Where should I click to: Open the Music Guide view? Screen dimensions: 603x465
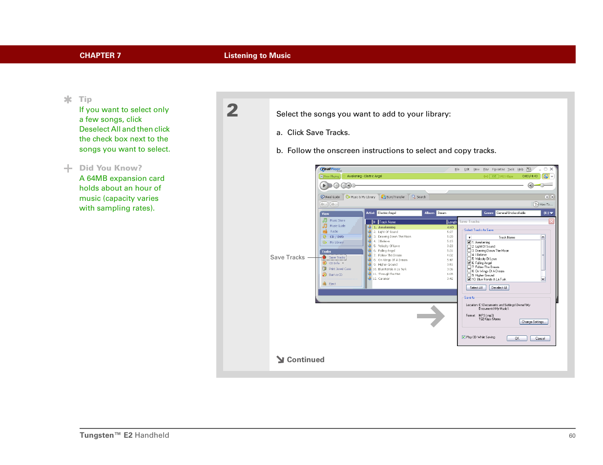coord(334,226)
